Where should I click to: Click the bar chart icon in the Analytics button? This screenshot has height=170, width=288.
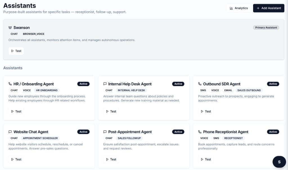tap(231, 8)
